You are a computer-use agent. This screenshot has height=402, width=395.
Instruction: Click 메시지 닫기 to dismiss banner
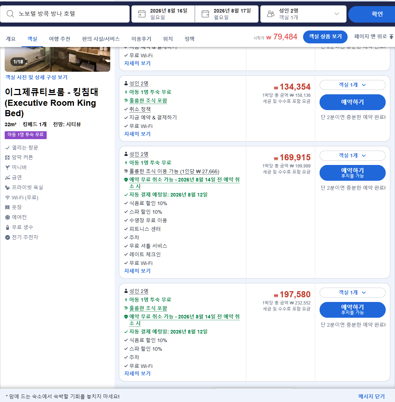coord(371,396)
